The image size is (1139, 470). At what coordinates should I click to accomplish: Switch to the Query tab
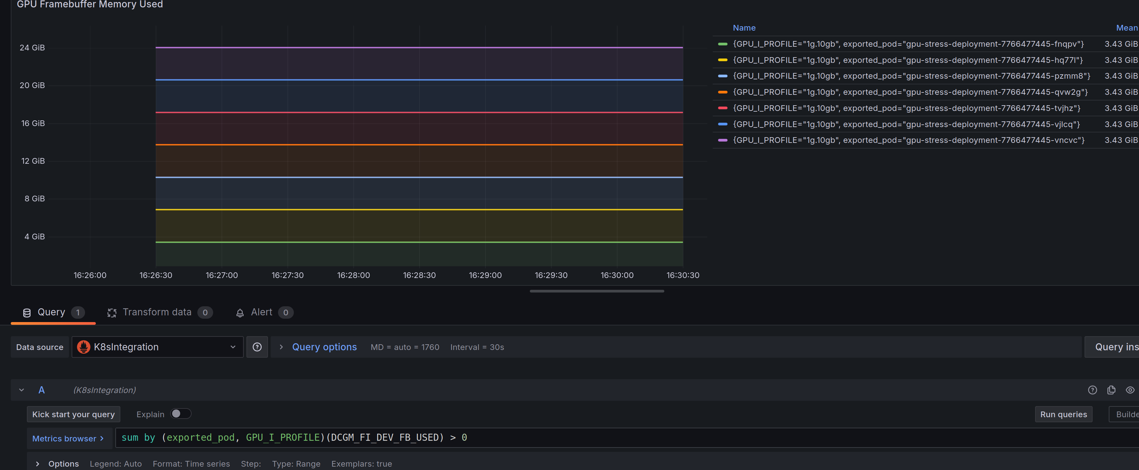tap(53, 312)
